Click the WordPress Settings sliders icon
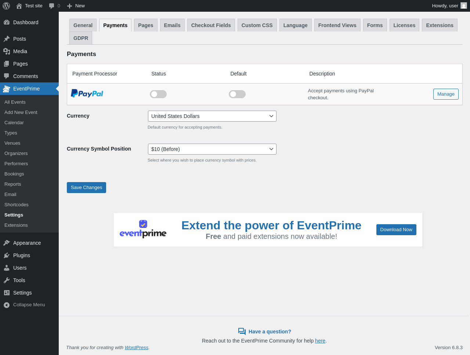Image resolution: width=470 pixels, height=355 pixels. click(7, 293)
